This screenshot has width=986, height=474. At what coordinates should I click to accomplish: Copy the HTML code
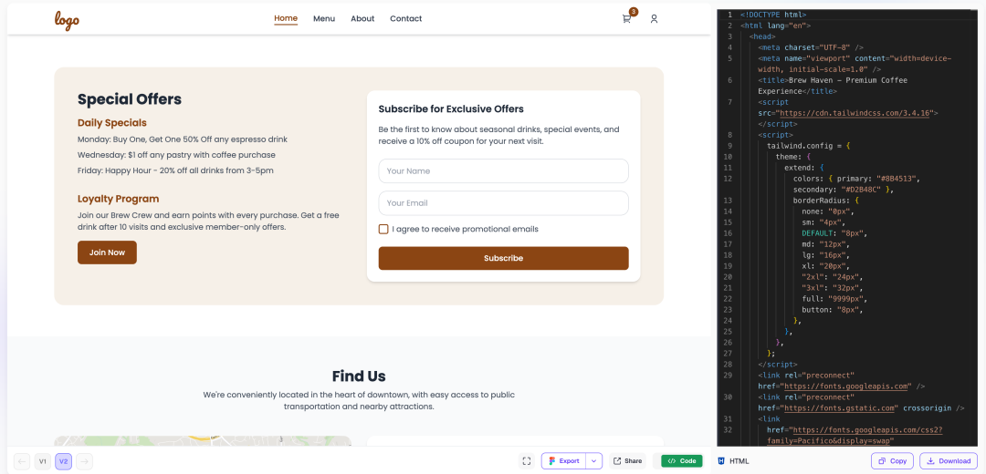892,461
